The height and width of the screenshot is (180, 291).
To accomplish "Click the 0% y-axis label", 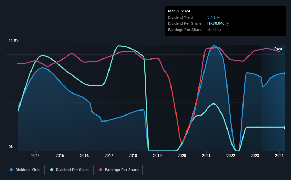I will click(11, 147).
